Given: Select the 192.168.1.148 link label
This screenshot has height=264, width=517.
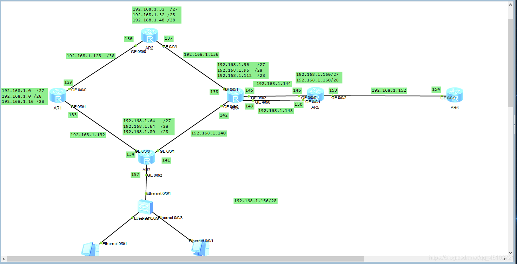Looking at the screenshot, I should [x=276, y=111].
